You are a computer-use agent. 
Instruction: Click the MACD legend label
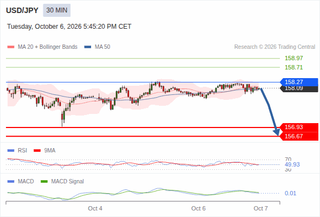pyautogui.click(x=26, y=182)
